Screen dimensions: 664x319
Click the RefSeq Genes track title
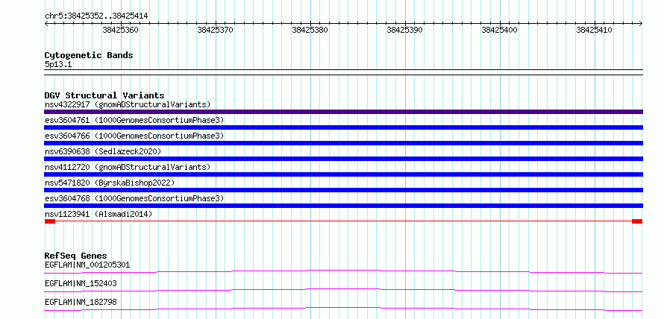pos(76,256)
